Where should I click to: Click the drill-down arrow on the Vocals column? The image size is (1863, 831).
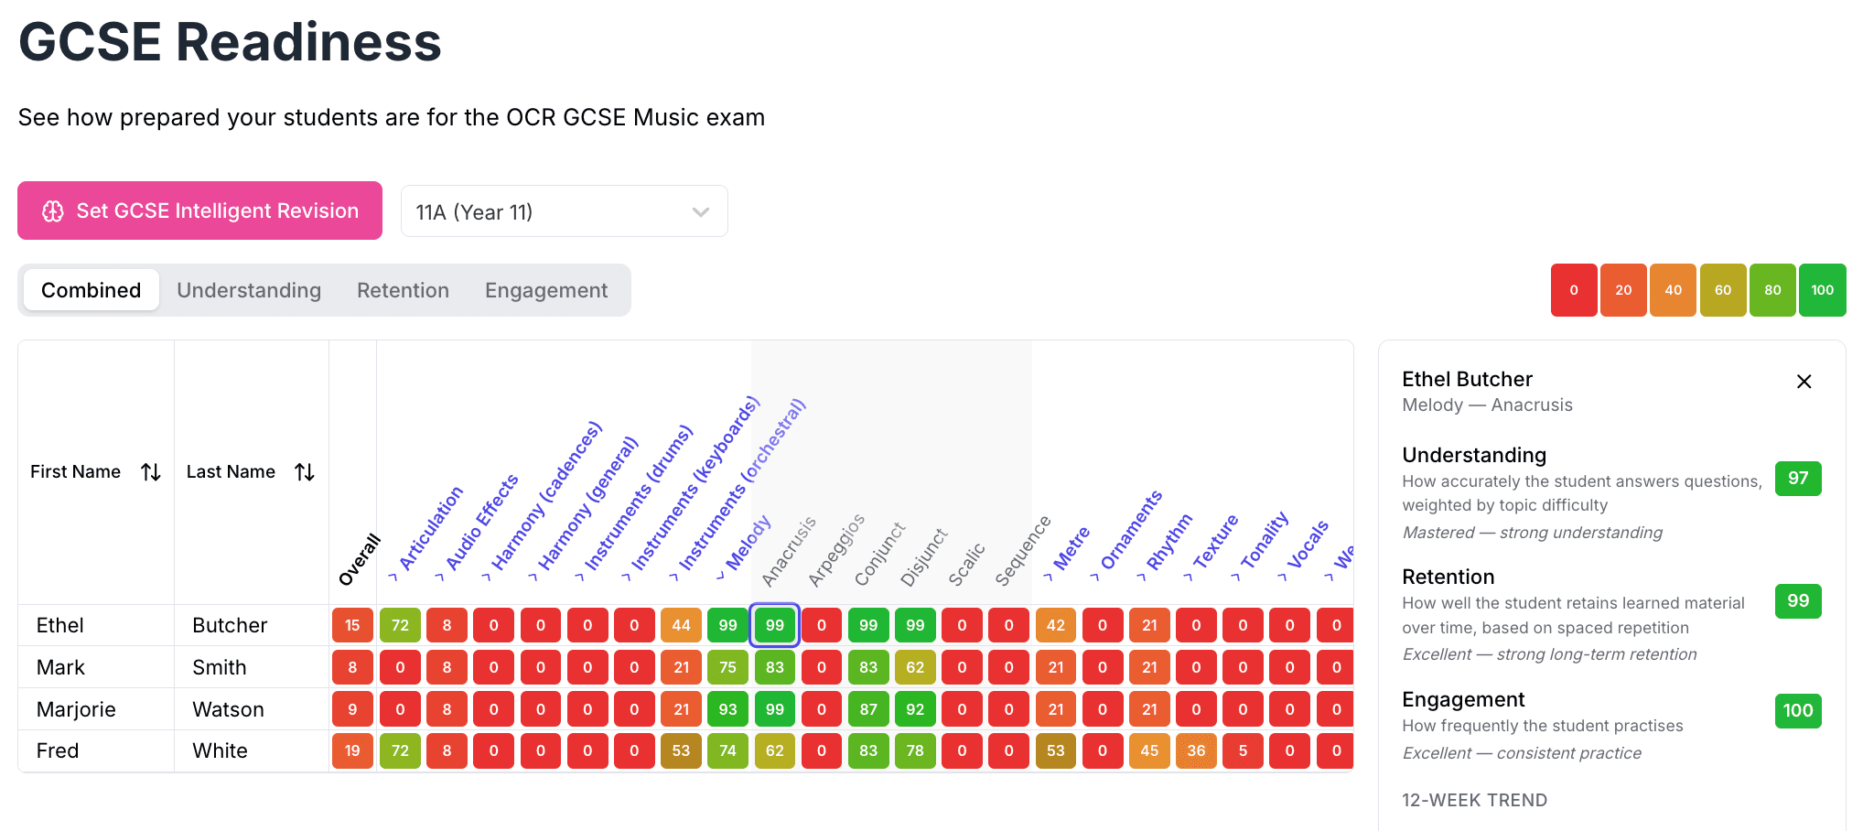(1284, 577)
